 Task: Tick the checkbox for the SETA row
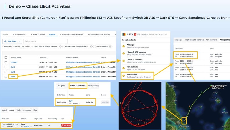click(x=6, y=77)
